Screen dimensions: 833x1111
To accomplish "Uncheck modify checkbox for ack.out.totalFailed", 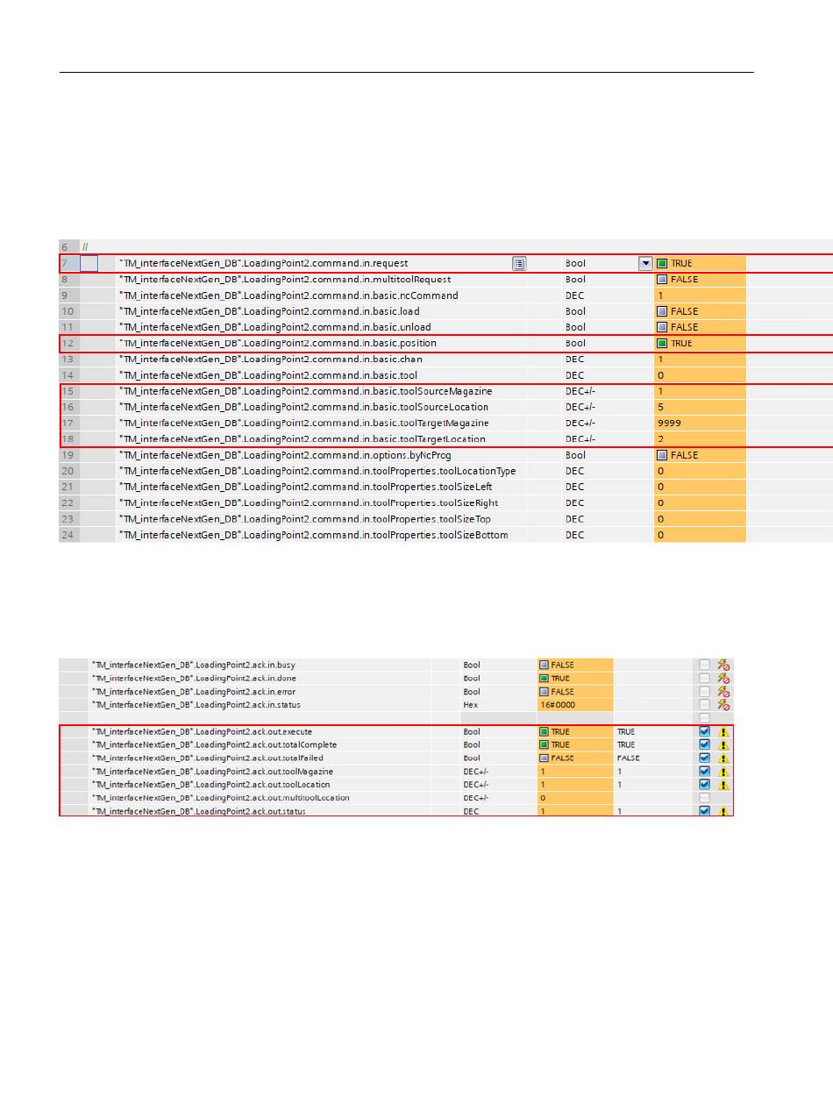I will click(x=704, y=758).
